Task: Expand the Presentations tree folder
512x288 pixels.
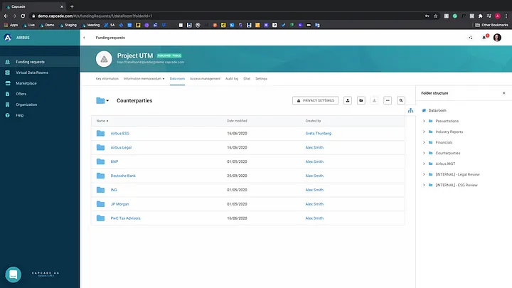Action: pos(424,121)
